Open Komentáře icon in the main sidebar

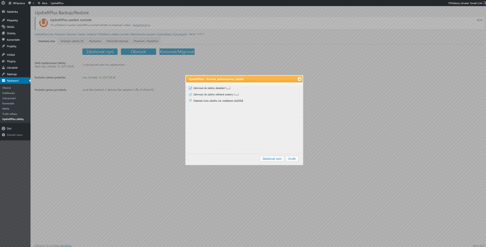pyautogui.click(x=3, y=40)
